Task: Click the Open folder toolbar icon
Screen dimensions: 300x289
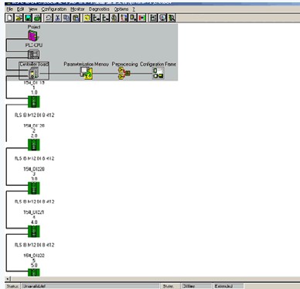Action: (19, 18)
